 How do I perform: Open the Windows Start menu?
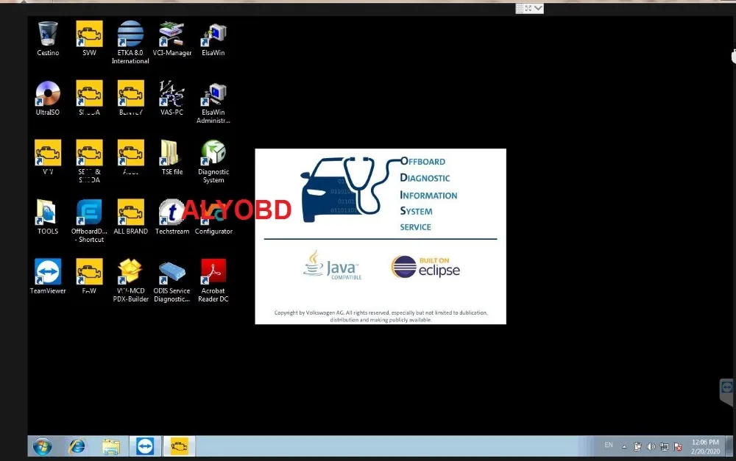(42, 446)
